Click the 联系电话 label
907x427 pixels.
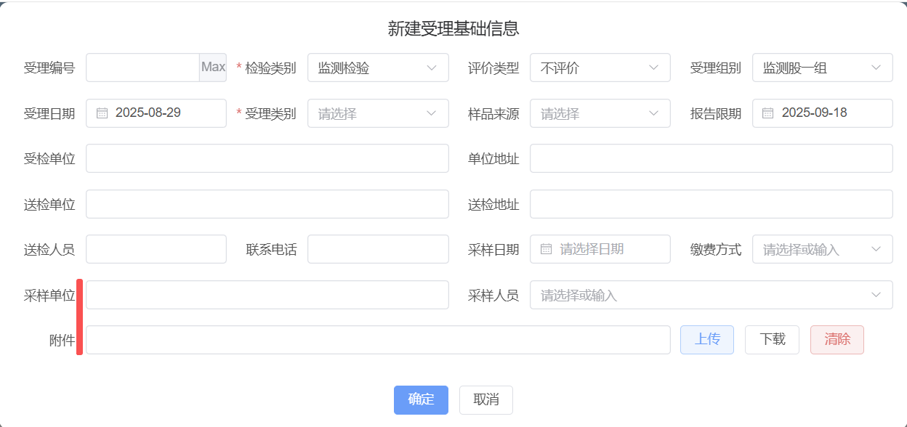(x=272, y=250)
